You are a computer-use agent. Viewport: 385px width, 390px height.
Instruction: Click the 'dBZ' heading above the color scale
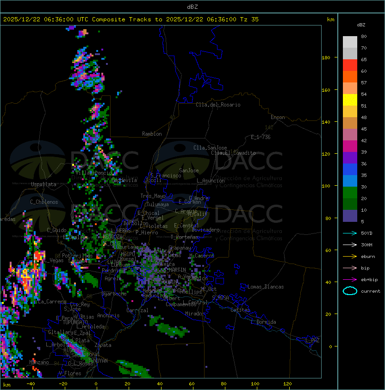pyautogui.click(x=361, y=25)
